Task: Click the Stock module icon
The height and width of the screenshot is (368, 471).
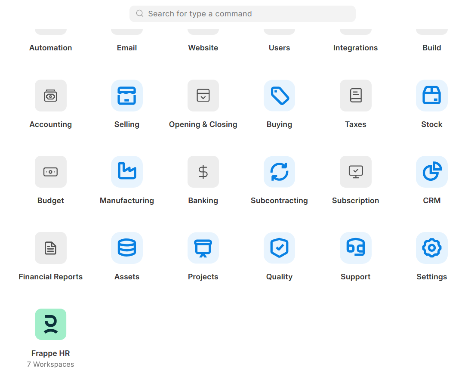Action: tap(431, 96)
